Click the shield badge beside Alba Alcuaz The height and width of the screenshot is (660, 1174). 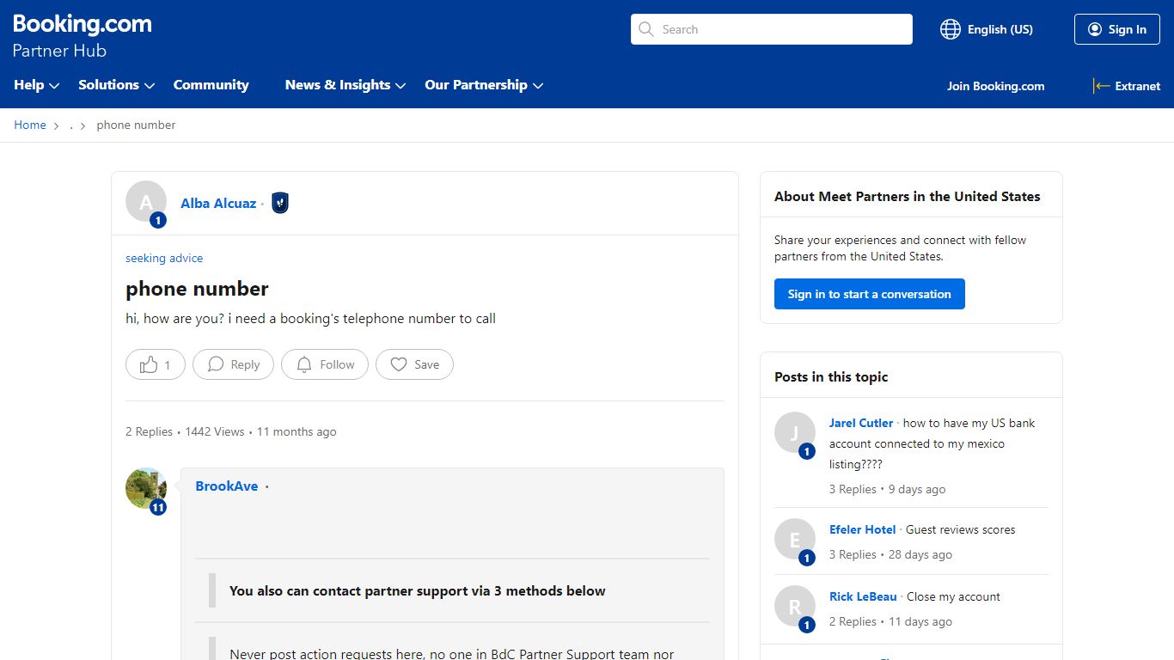pyautogui.click(x=279, y=204)
